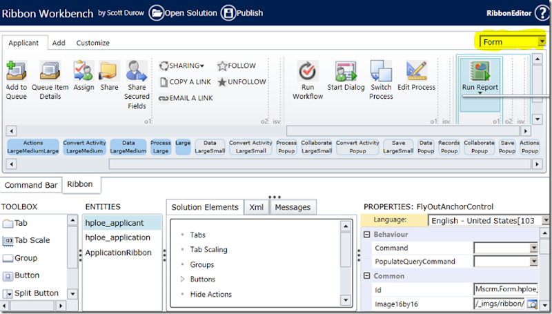Image resolution: width=552 pixels, height=314 pixels.
Task: Click the Edit Process icon
Action: click(417, 71)
